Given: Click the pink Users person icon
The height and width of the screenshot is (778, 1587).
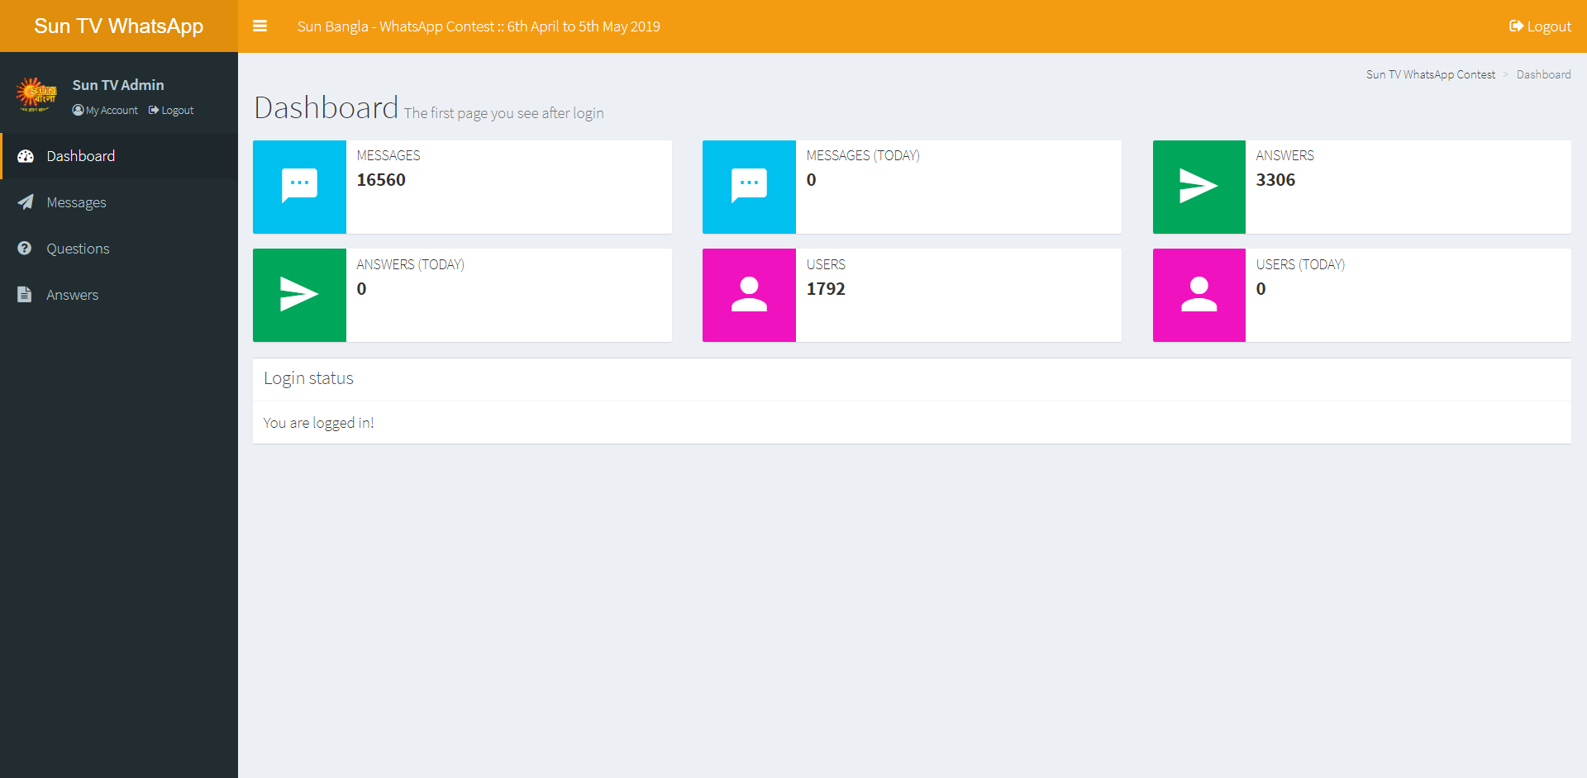Looking at the screenshot, I should (749, 295).
